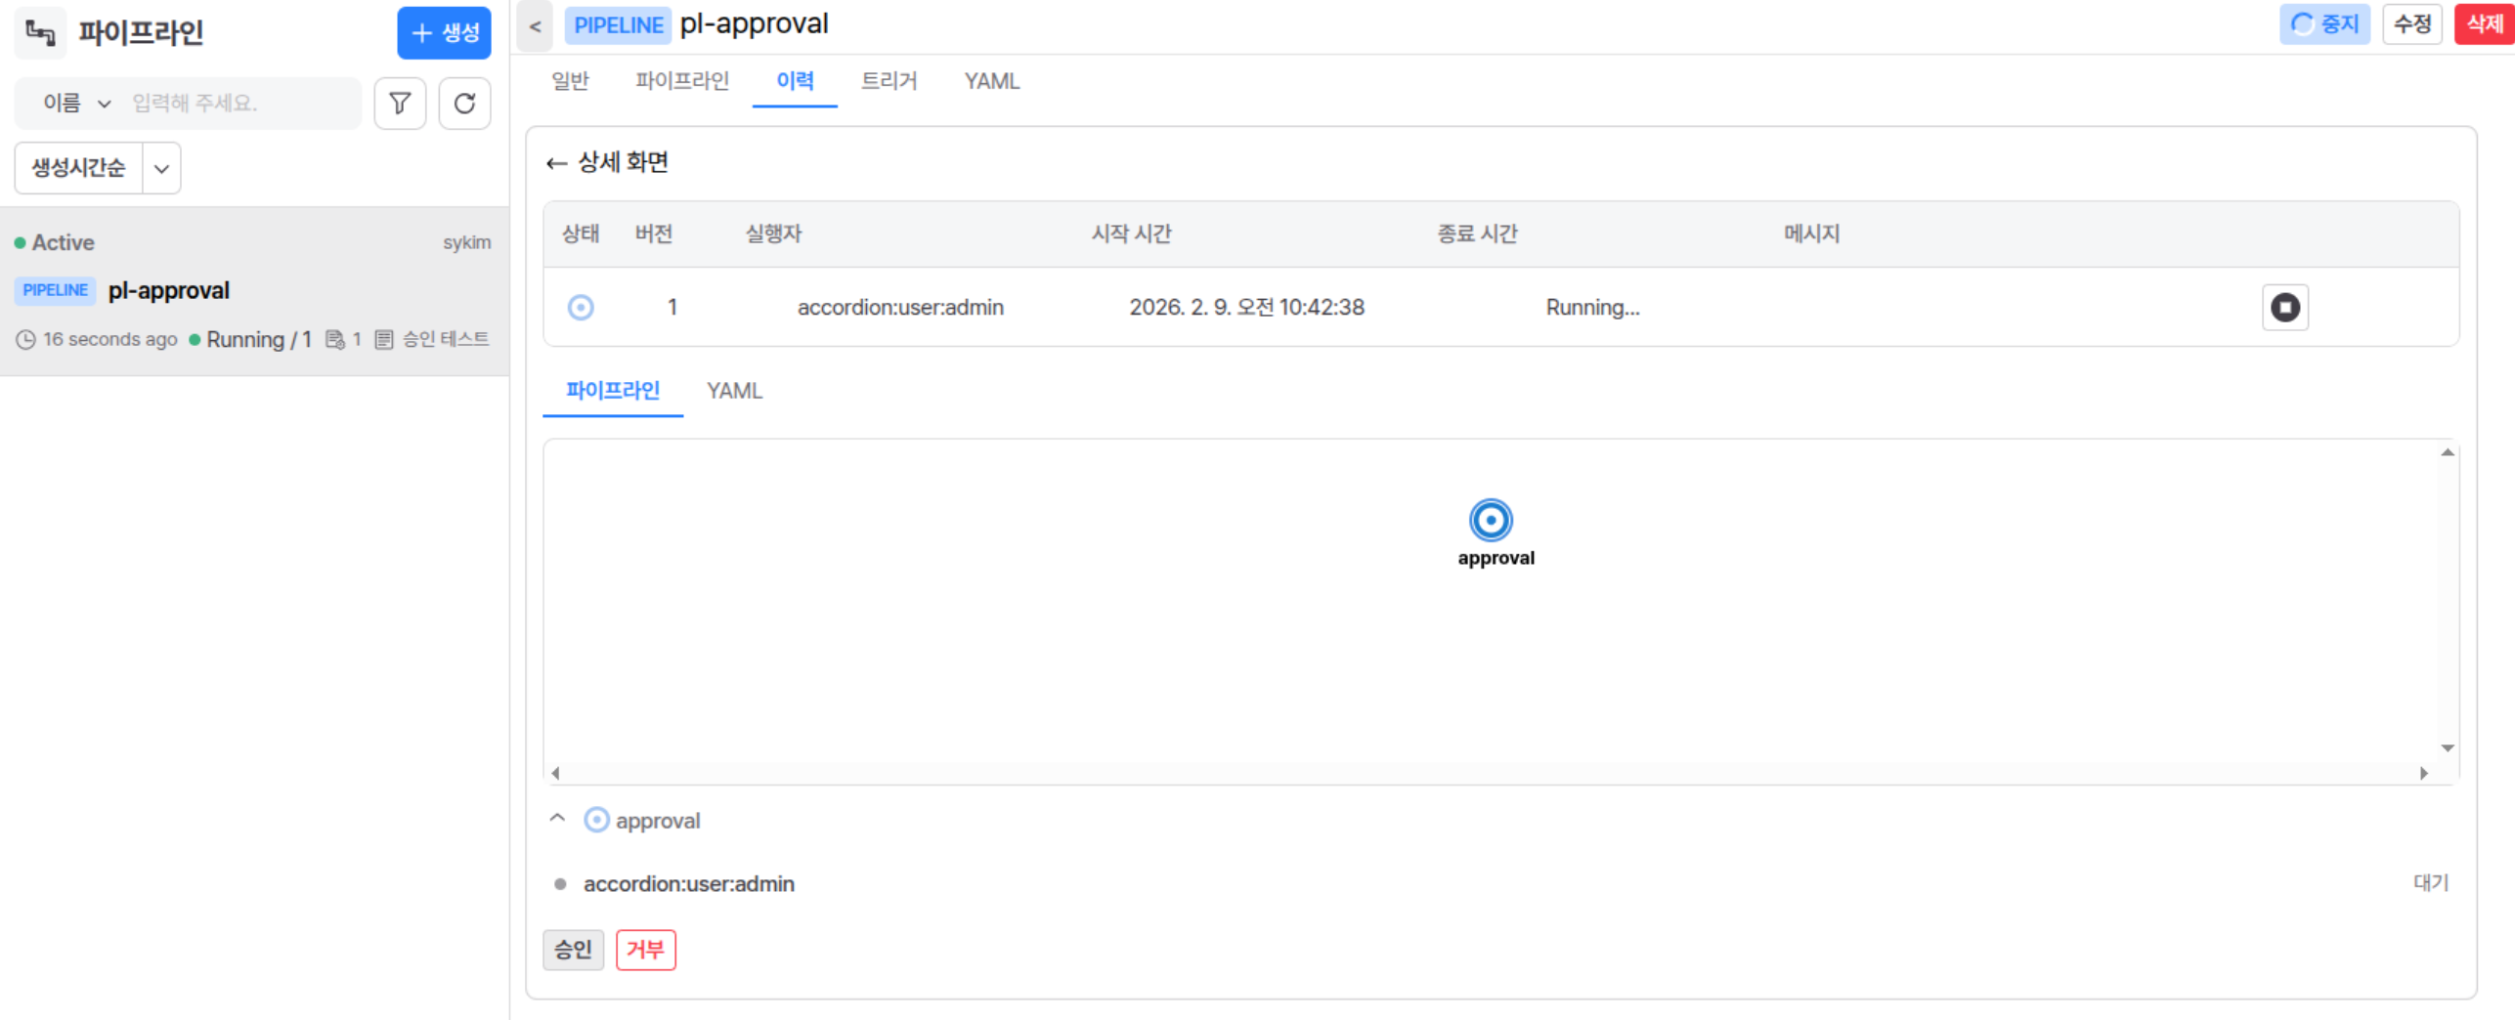2515x1020 pixels.
Task: Click the search input 입력해 주세요
Action: tap(240, 103)
